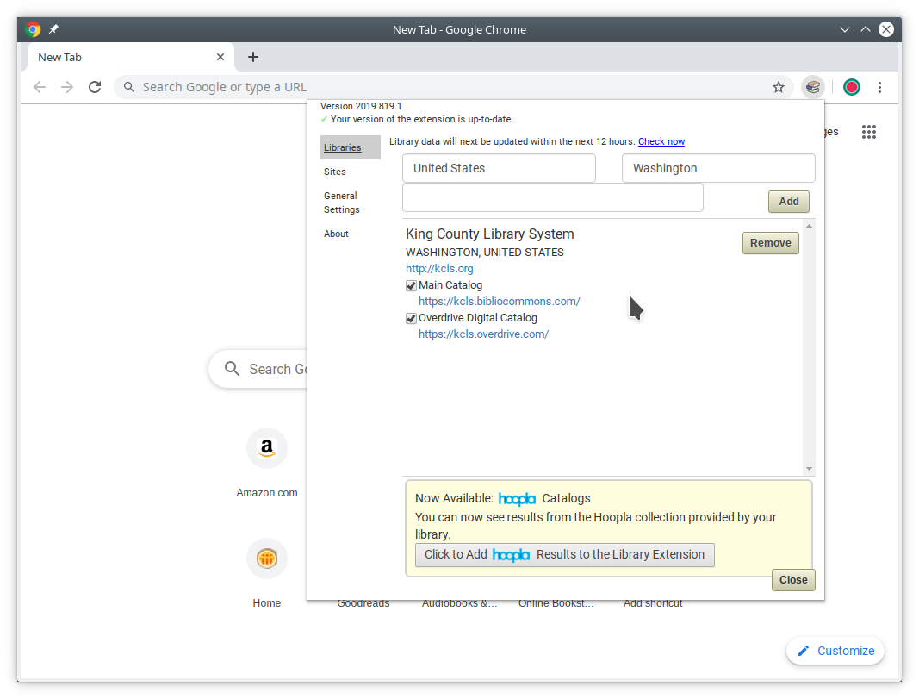
Task: Reload the page
Action: [95, 87]
